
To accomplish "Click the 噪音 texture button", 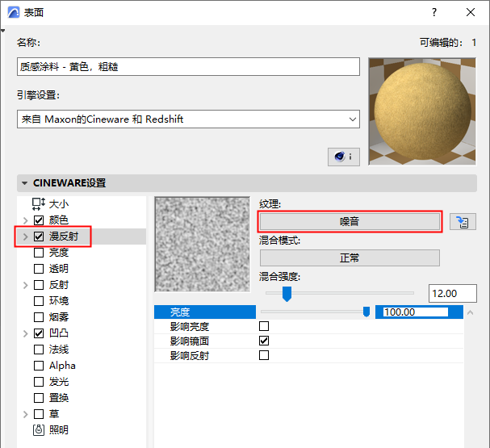I will [x=350, y=222].
